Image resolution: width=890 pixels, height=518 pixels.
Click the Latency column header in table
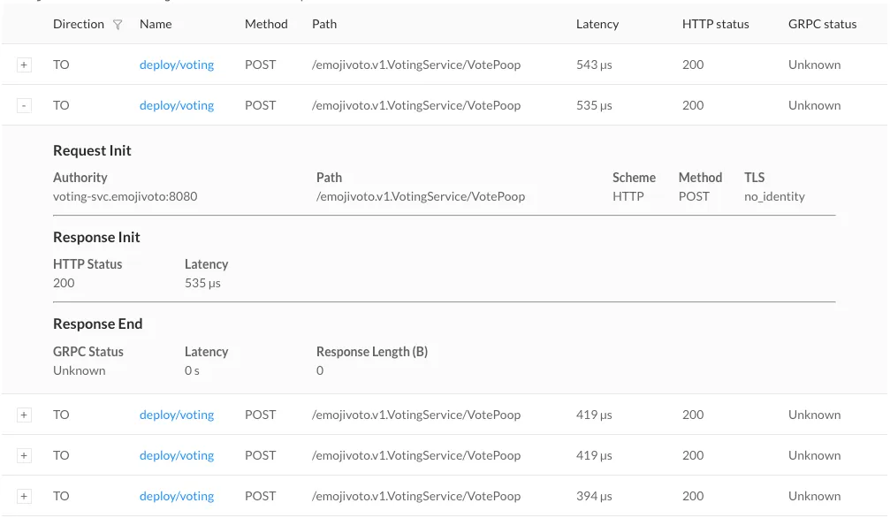[597, 24]
